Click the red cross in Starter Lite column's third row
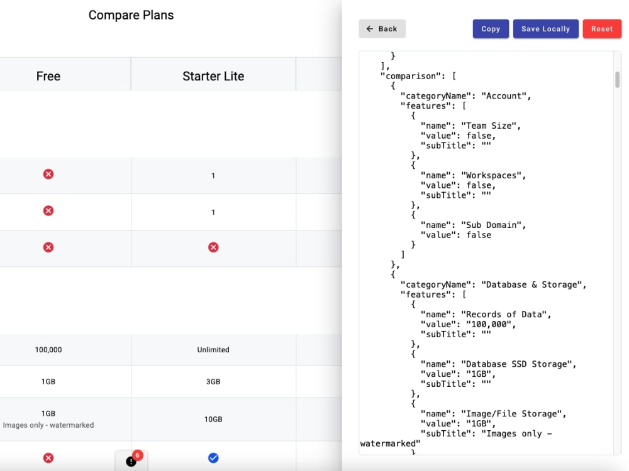 [x=213, y=247]
